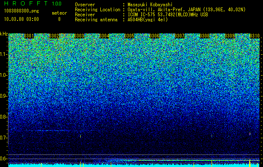
Task: Click the A504HB(yagi 4el) antenna text
Action: tap(148, 20)
